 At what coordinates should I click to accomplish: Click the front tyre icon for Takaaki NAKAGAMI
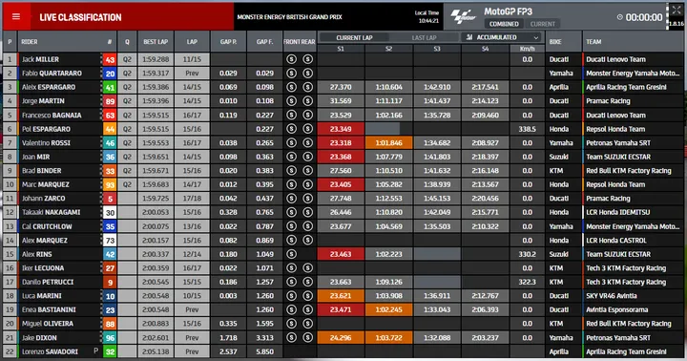click(x=291, y=212)
